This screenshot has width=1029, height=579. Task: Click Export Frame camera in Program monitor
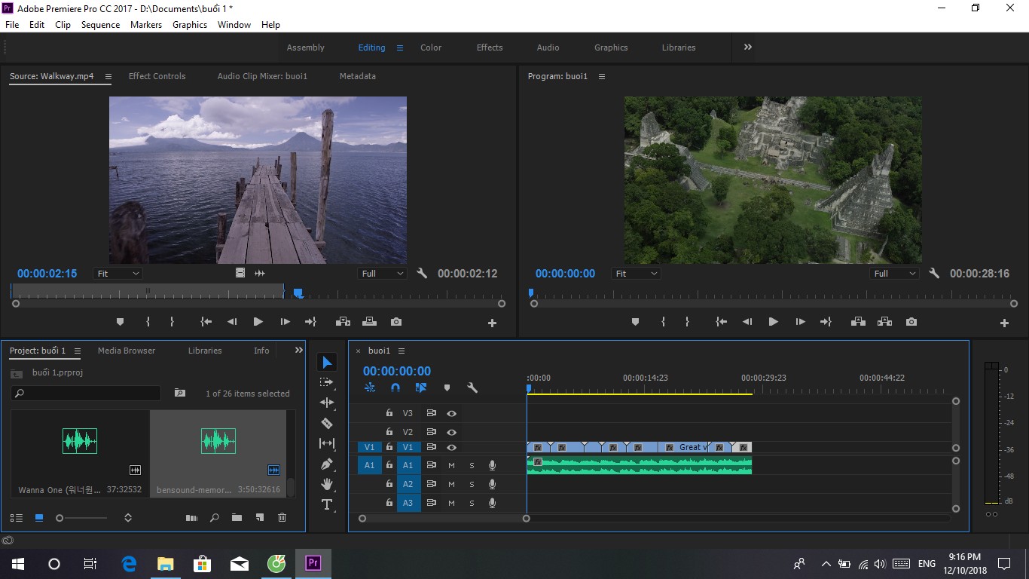911,322
